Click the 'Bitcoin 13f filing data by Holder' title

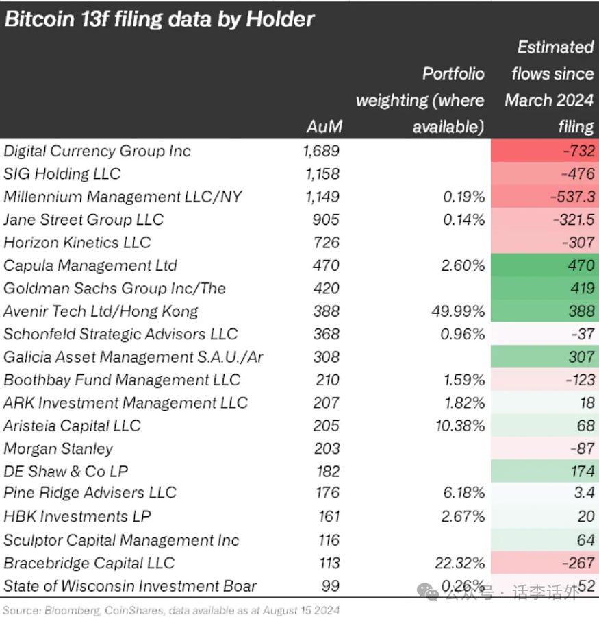point(159,19)
